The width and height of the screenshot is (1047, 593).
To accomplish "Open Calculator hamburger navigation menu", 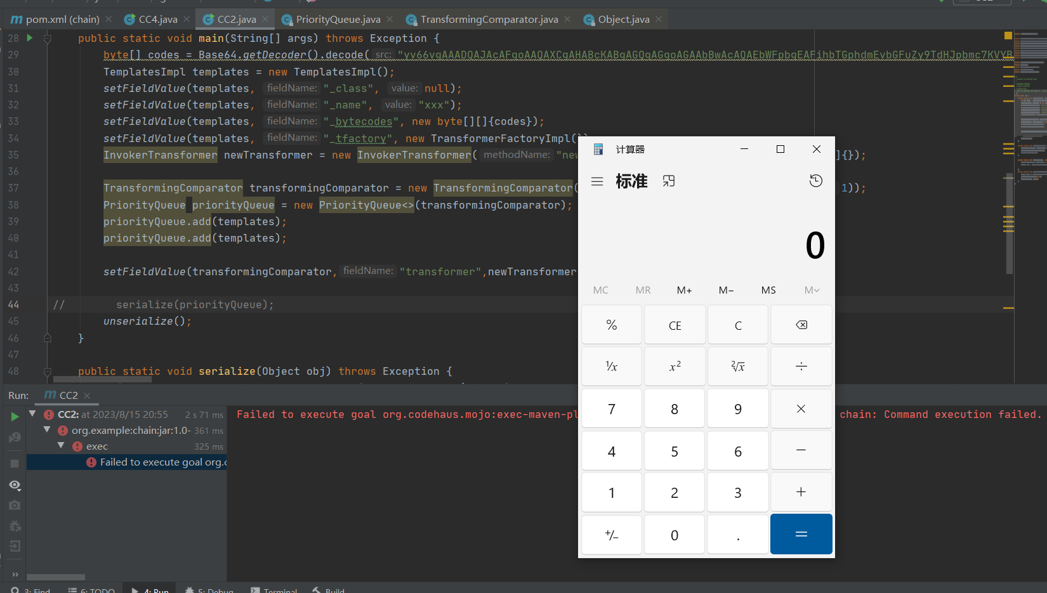I will (597, 181).
